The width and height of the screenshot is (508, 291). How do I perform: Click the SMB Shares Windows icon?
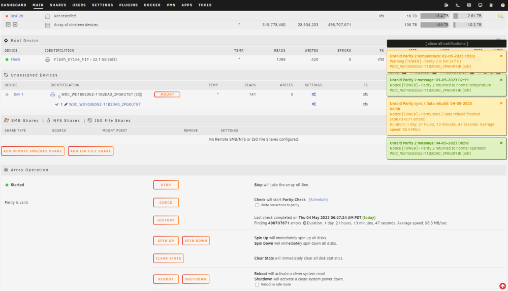click(7, 120)
